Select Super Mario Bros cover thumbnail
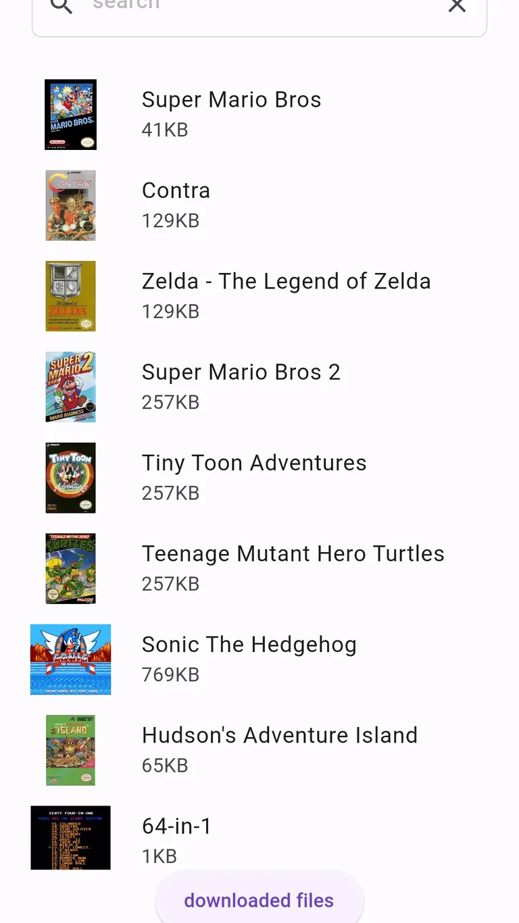 tap(70, 114)
